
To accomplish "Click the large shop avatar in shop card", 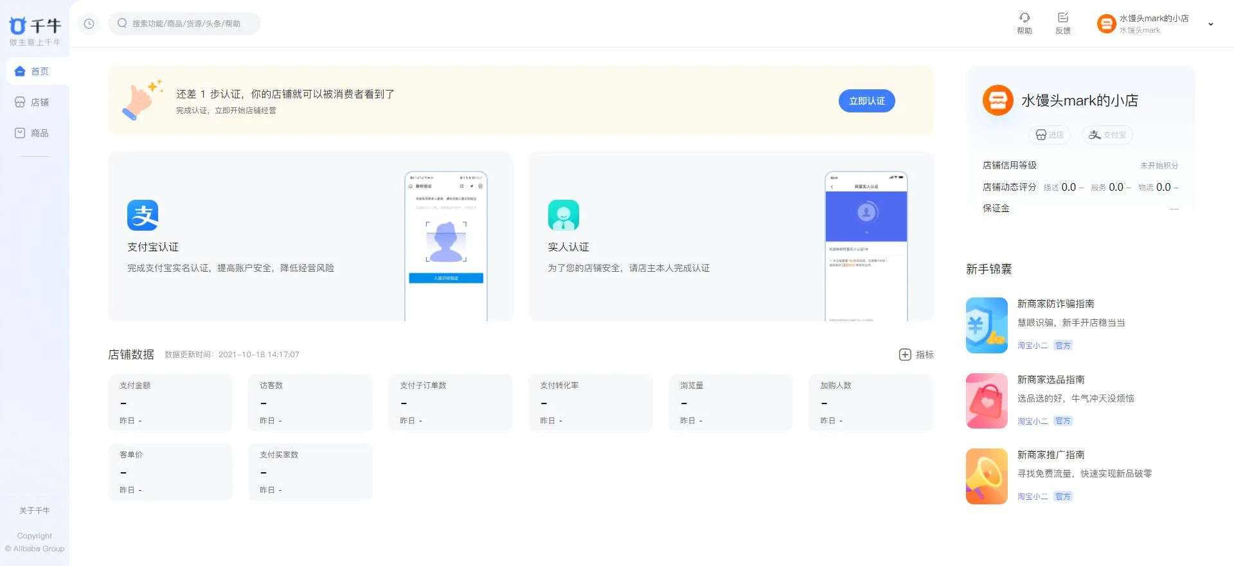I will point(998,100).
